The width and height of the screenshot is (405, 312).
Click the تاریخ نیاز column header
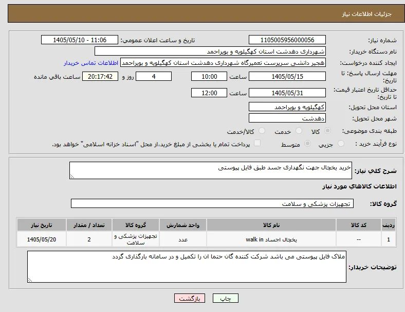point(42,225)
